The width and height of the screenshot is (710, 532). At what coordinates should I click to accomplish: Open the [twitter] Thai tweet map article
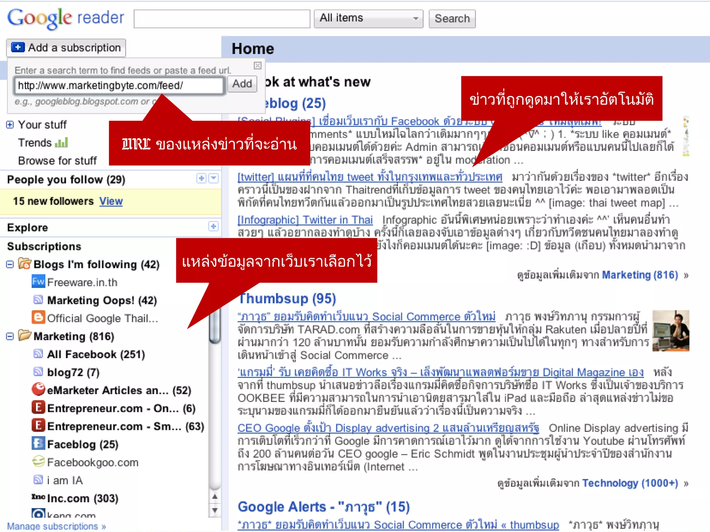coord(370,177)
